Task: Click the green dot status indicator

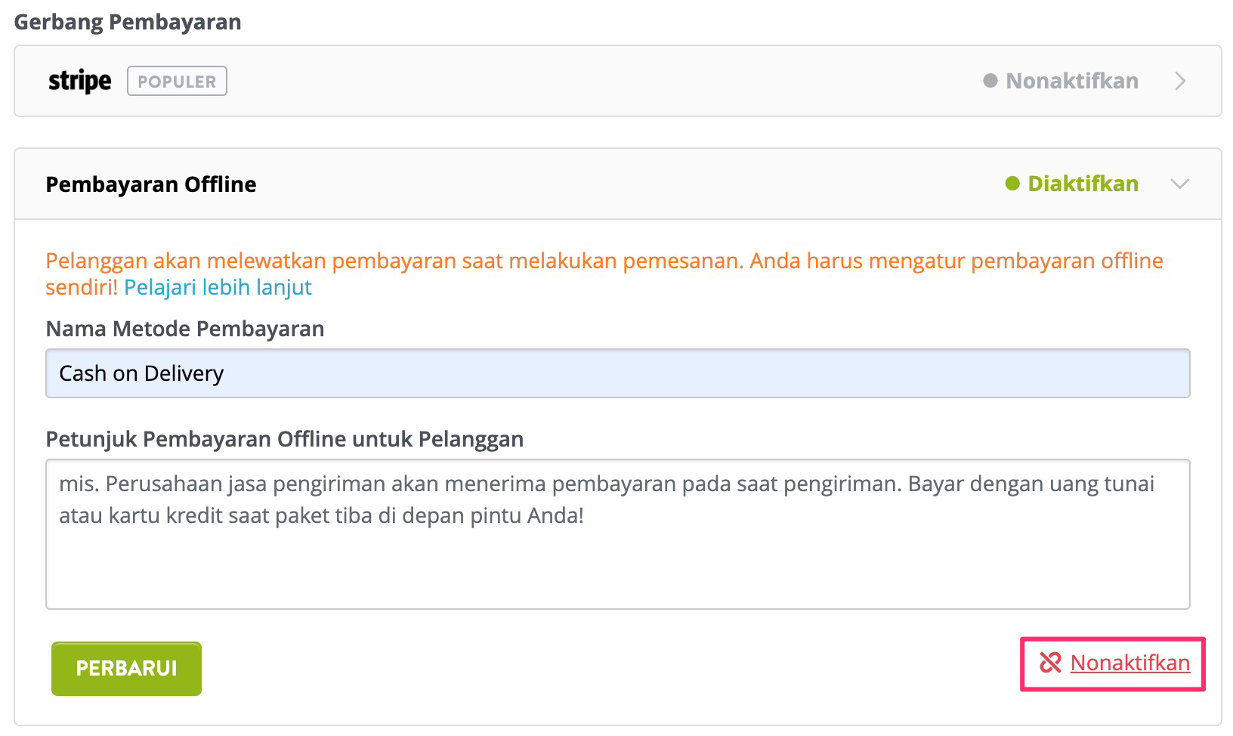Action: 1012,184
